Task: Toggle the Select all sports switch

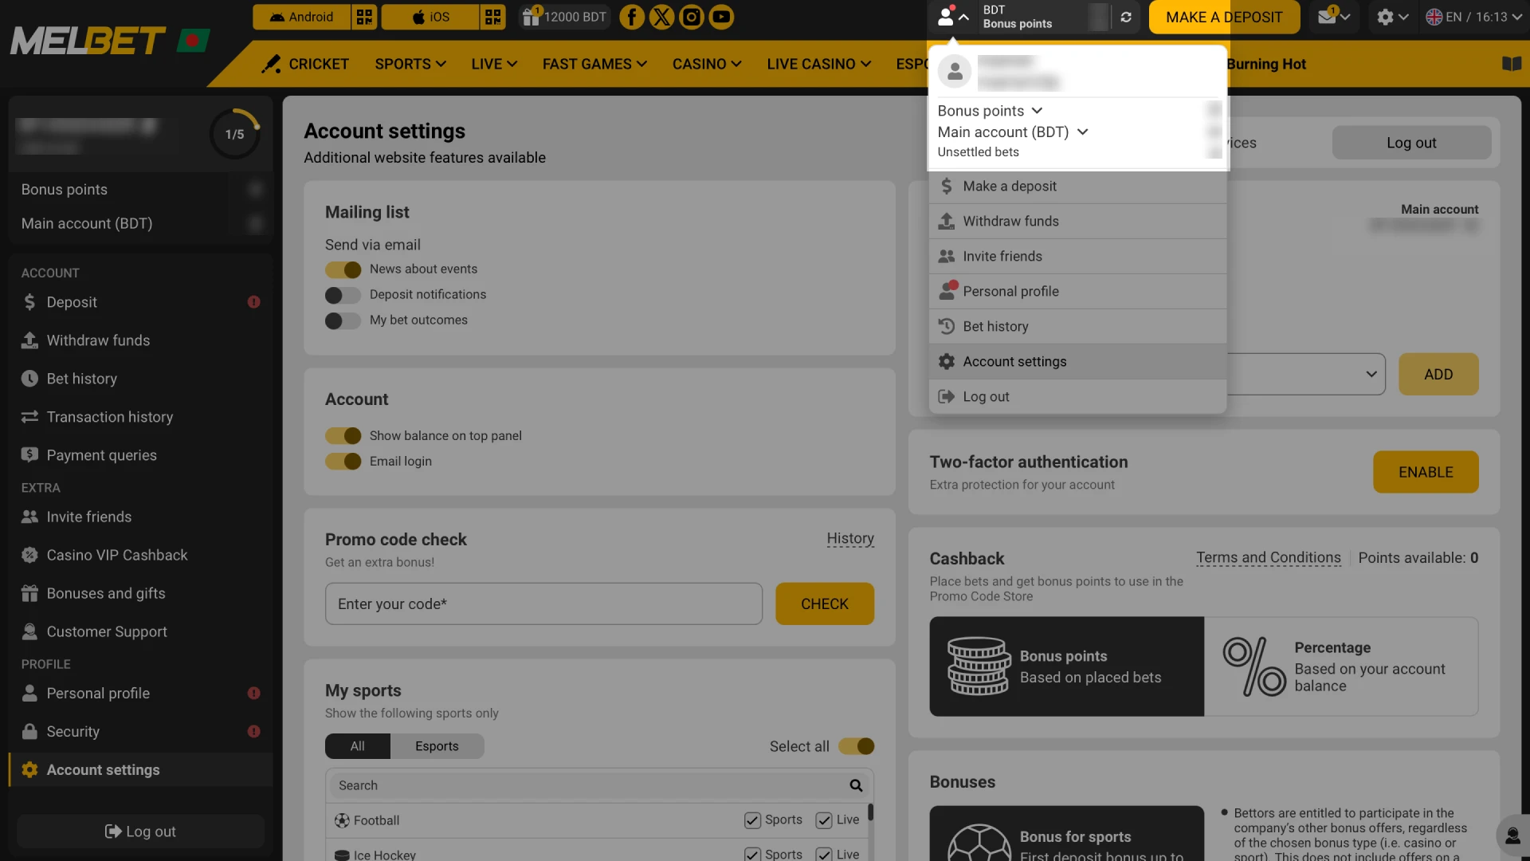Action: pyautogui.click(x=856, y=746)
